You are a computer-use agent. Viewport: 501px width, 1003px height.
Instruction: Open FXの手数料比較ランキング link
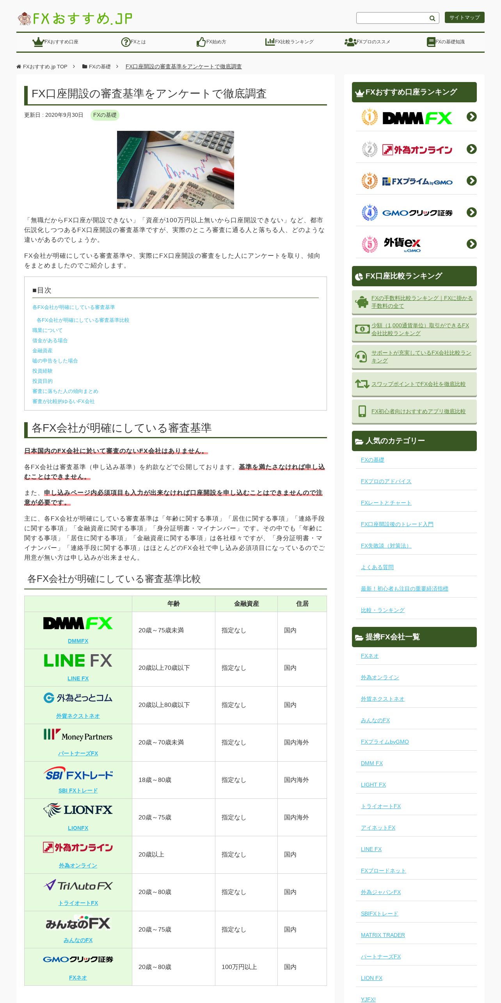coord(422,302)
